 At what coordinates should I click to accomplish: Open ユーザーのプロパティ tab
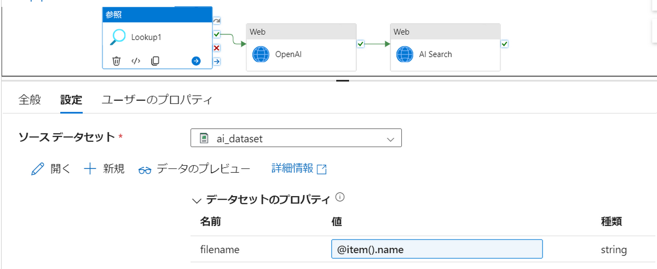pos(157,100)
